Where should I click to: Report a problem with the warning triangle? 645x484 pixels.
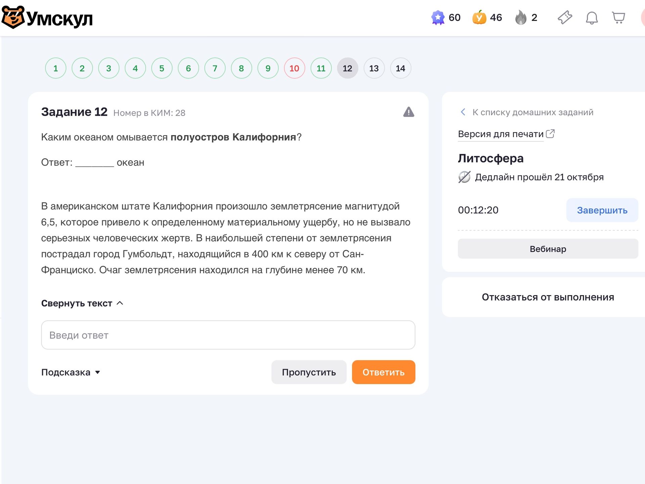[408, 112]
